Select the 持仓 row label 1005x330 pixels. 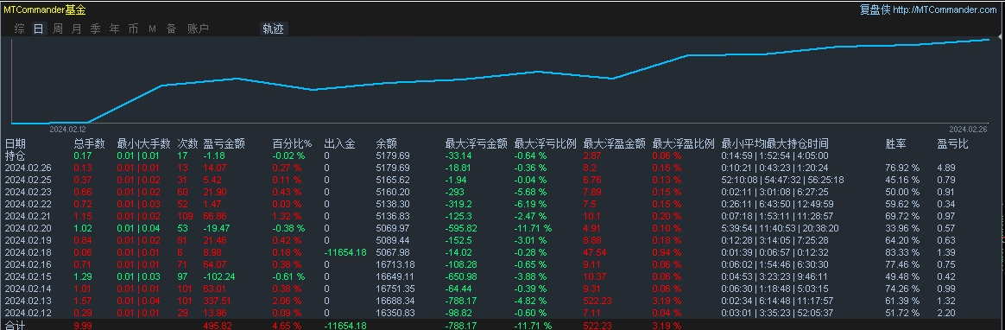[15, 155]
